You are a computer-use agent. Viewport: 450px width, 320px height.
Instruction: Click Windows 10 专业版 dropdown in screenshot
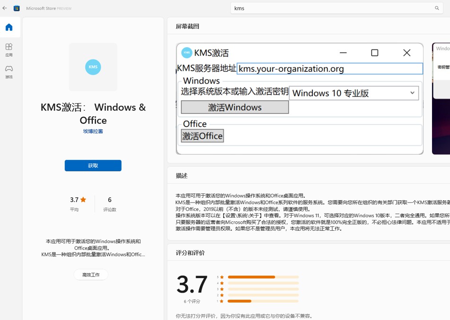click(x=354, y=93)
